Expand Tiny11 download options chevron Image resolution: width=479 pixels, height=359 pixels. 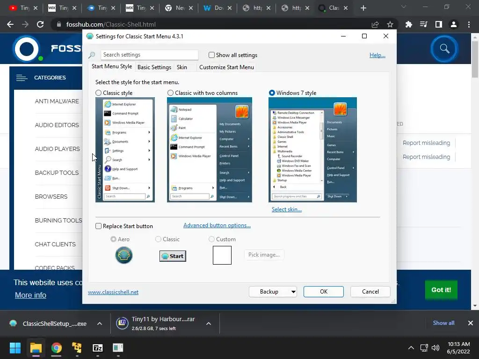coord(209,323)
